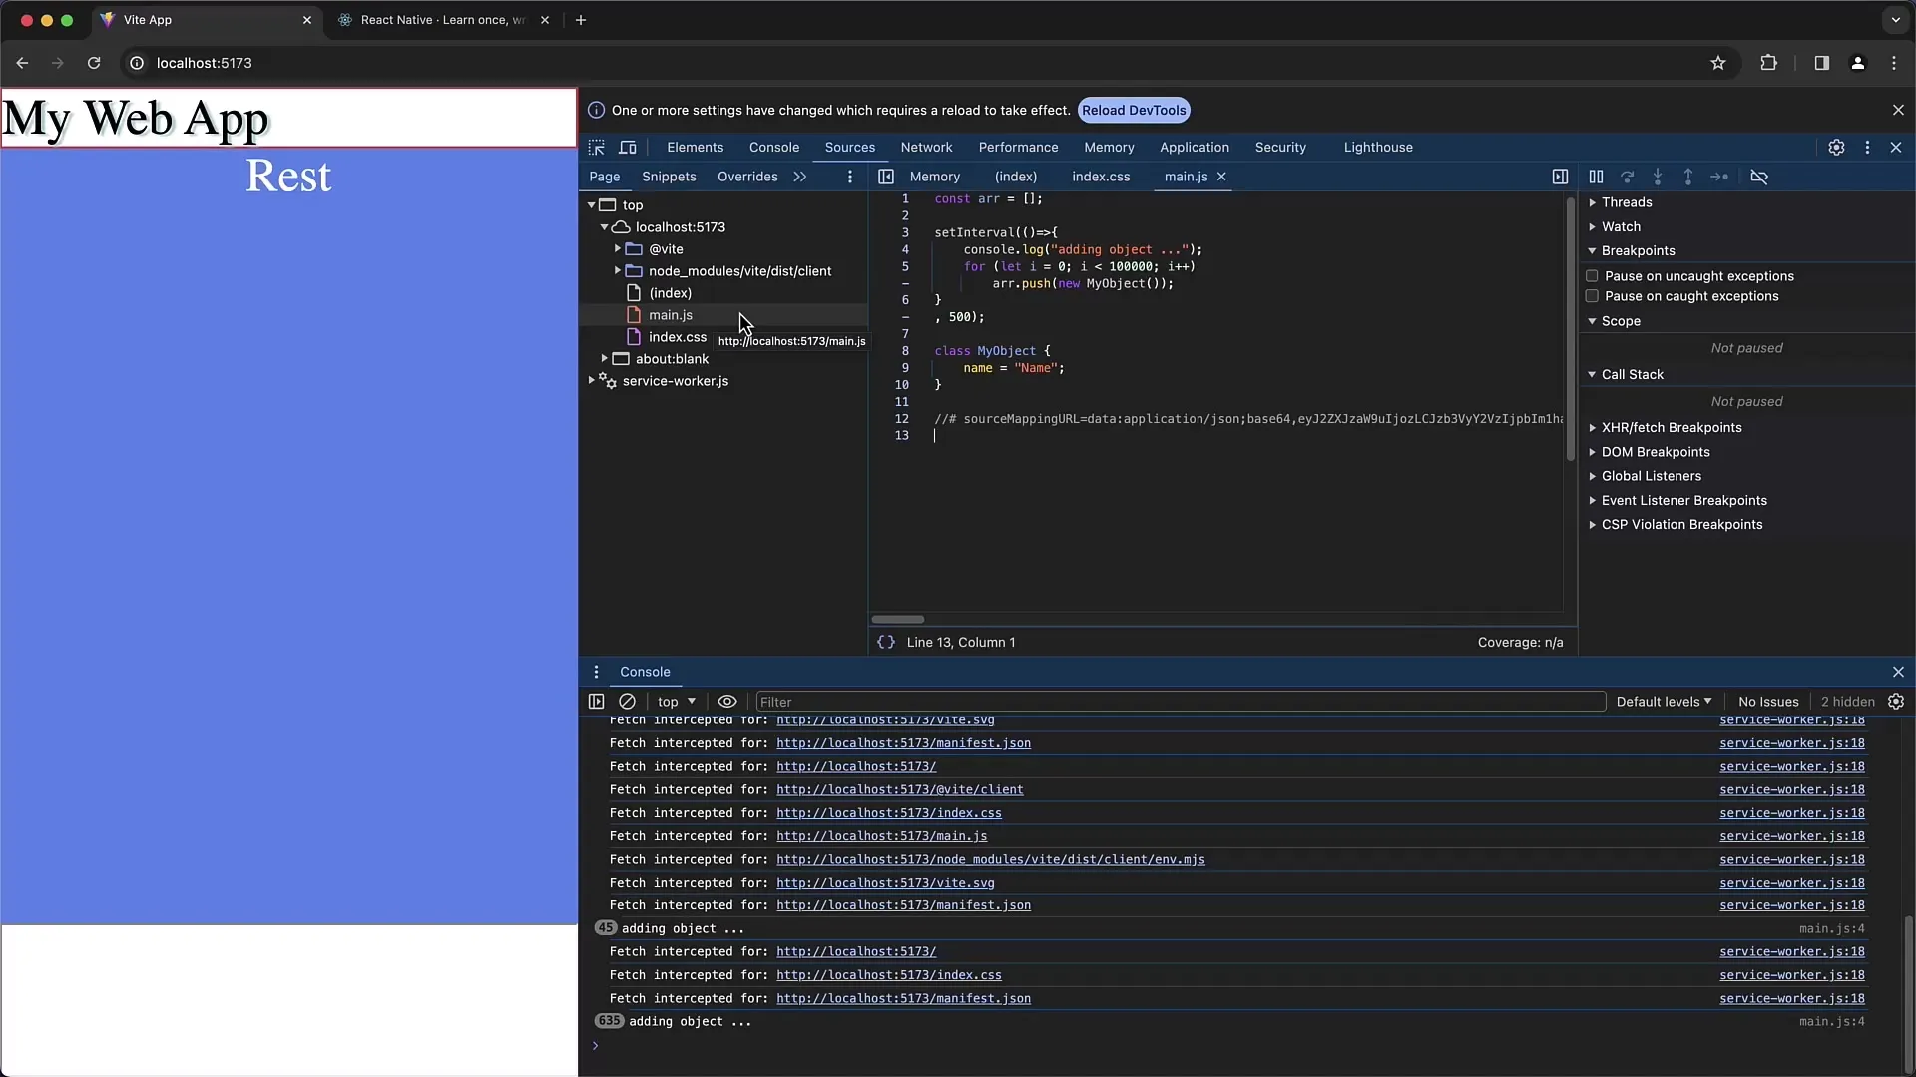Click the step into function icon
Viewport: 1916px width, 1077px height.
[1658, 177]
